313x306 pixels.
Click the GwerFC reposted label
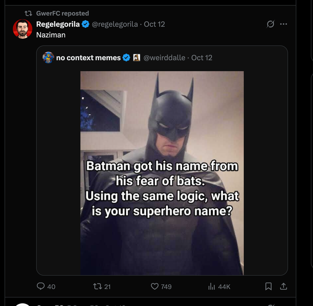62,13
